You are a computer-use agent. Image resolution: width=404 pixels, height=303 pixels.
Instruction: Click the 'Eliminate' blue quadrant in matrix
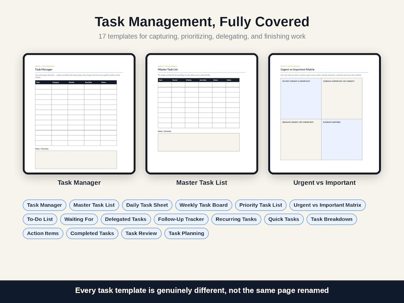(x=341, y=139)
